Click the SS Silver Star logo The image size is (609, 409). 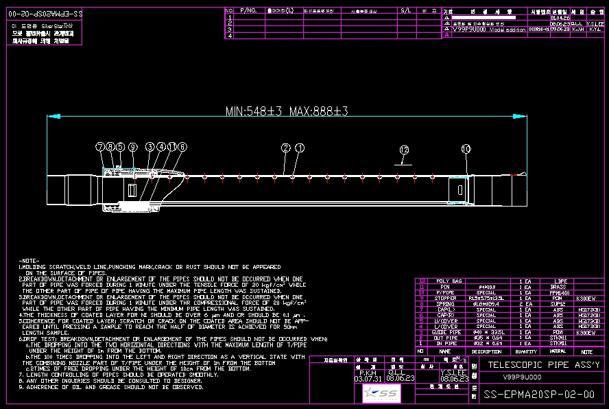click(x=382, y=393)
